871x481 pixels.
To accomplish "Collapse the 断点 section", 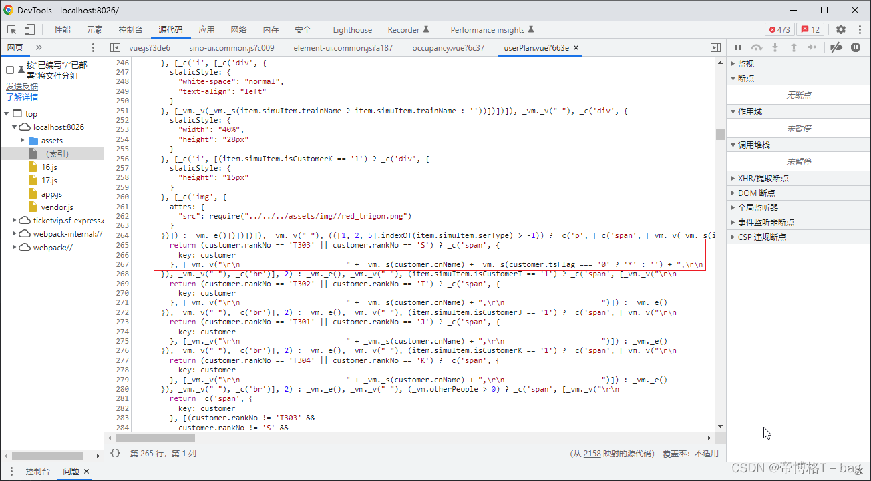I will click(798, 78).
